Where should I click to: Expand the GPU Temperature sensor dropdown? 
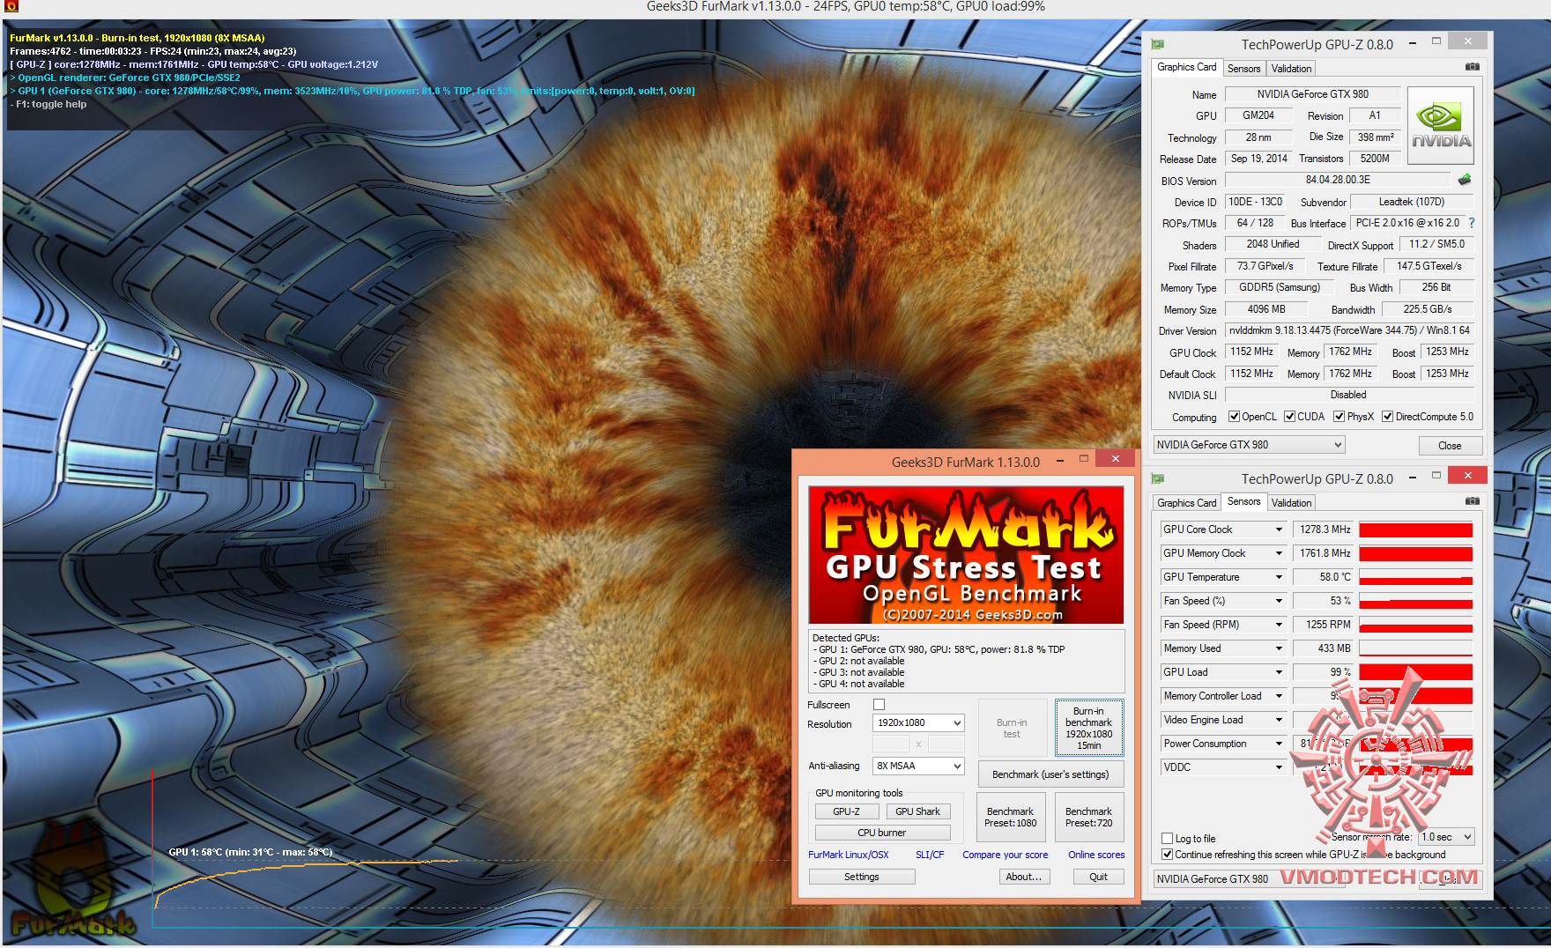1279,577
